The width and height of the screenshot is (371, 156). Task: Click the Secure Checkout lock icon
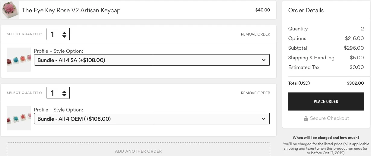(306, 119)
